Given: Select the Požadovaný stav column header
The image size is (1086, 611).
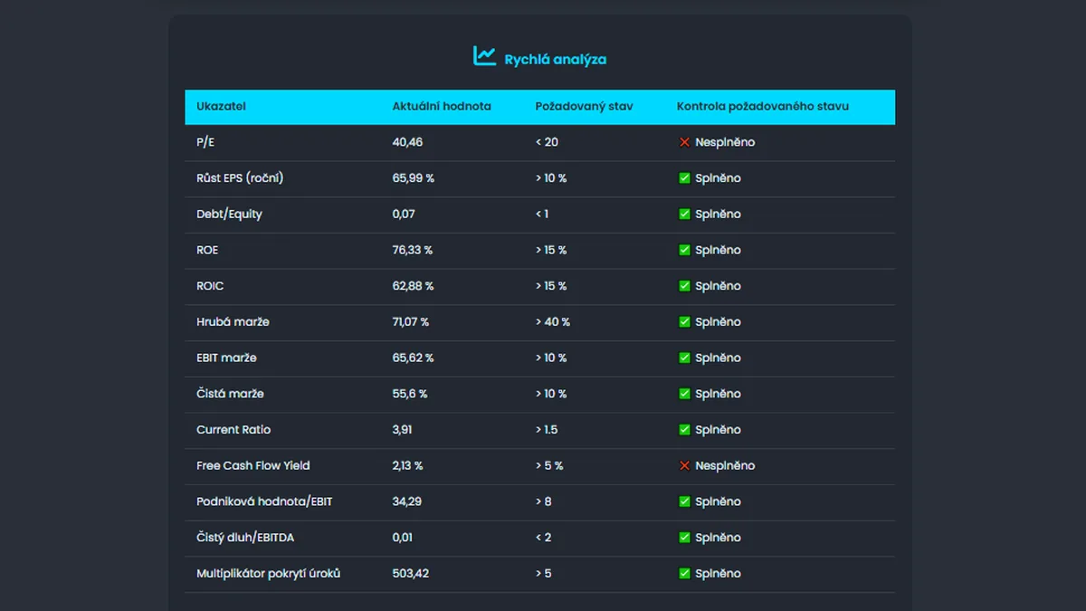Looking at the screenshot, I should pyautogui.click(x=584, y=106).
